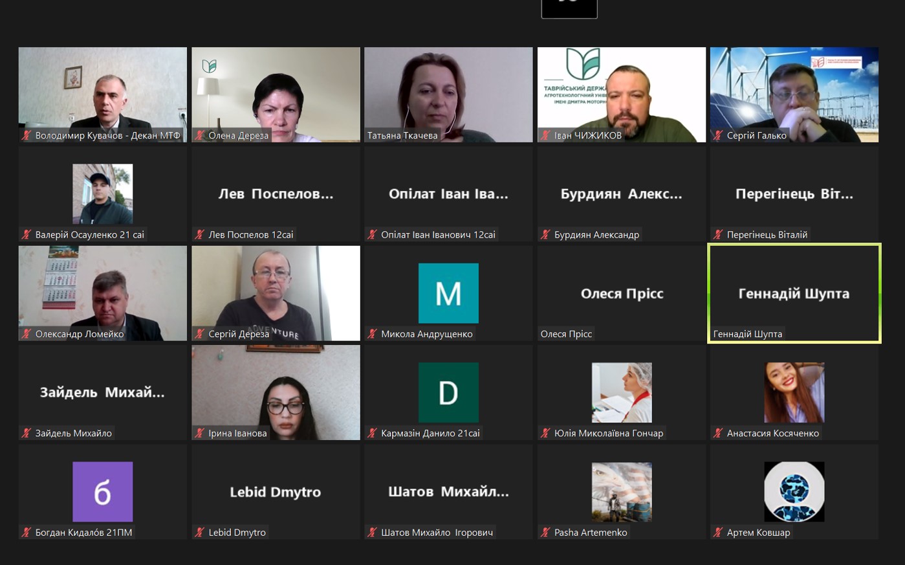Click Анастасия Косяченко profile photo

794,392
